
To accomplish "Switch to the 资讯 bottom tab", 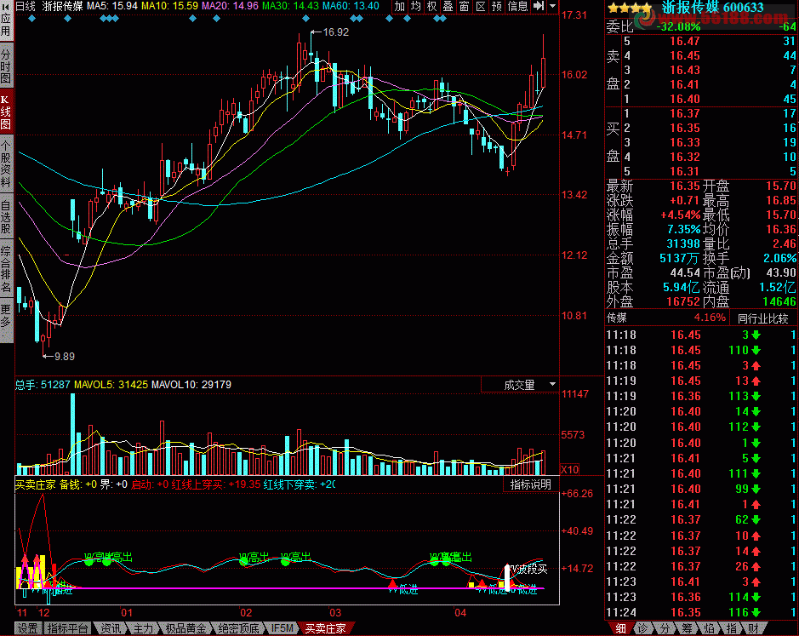I will click(x=111, y=629).
